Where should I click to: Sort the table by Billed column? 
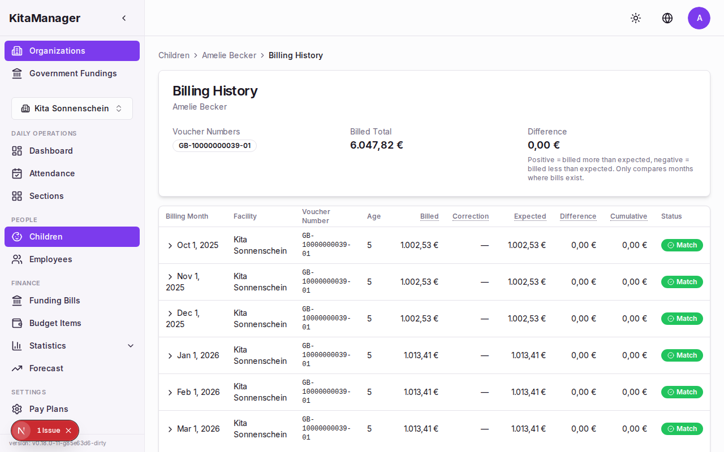(x=429, y=216)
